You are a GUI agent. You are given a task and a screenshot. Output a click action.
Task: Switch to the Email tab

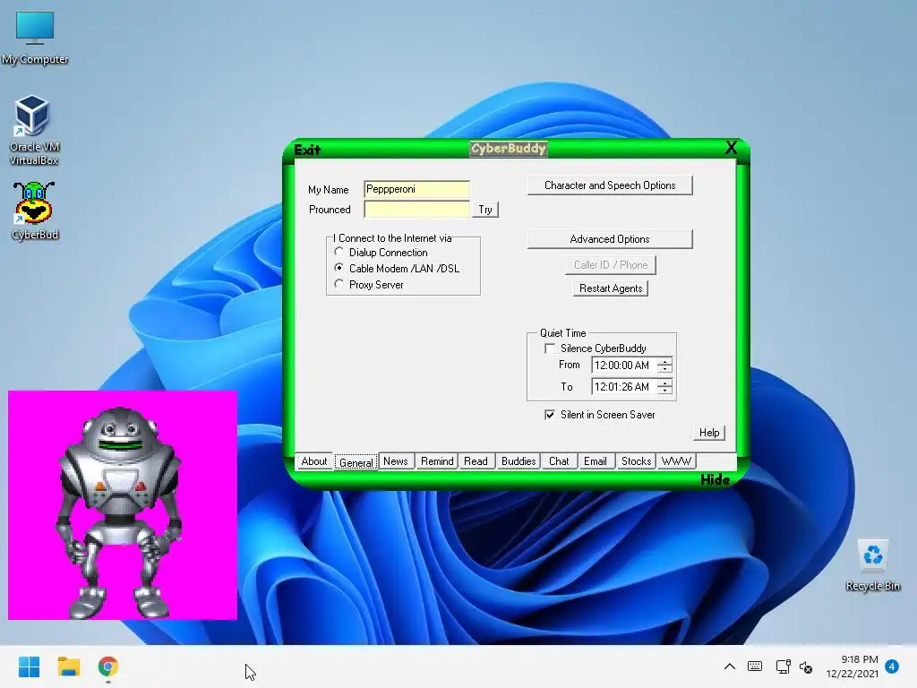pyautogui.click(x=596, y=461)
